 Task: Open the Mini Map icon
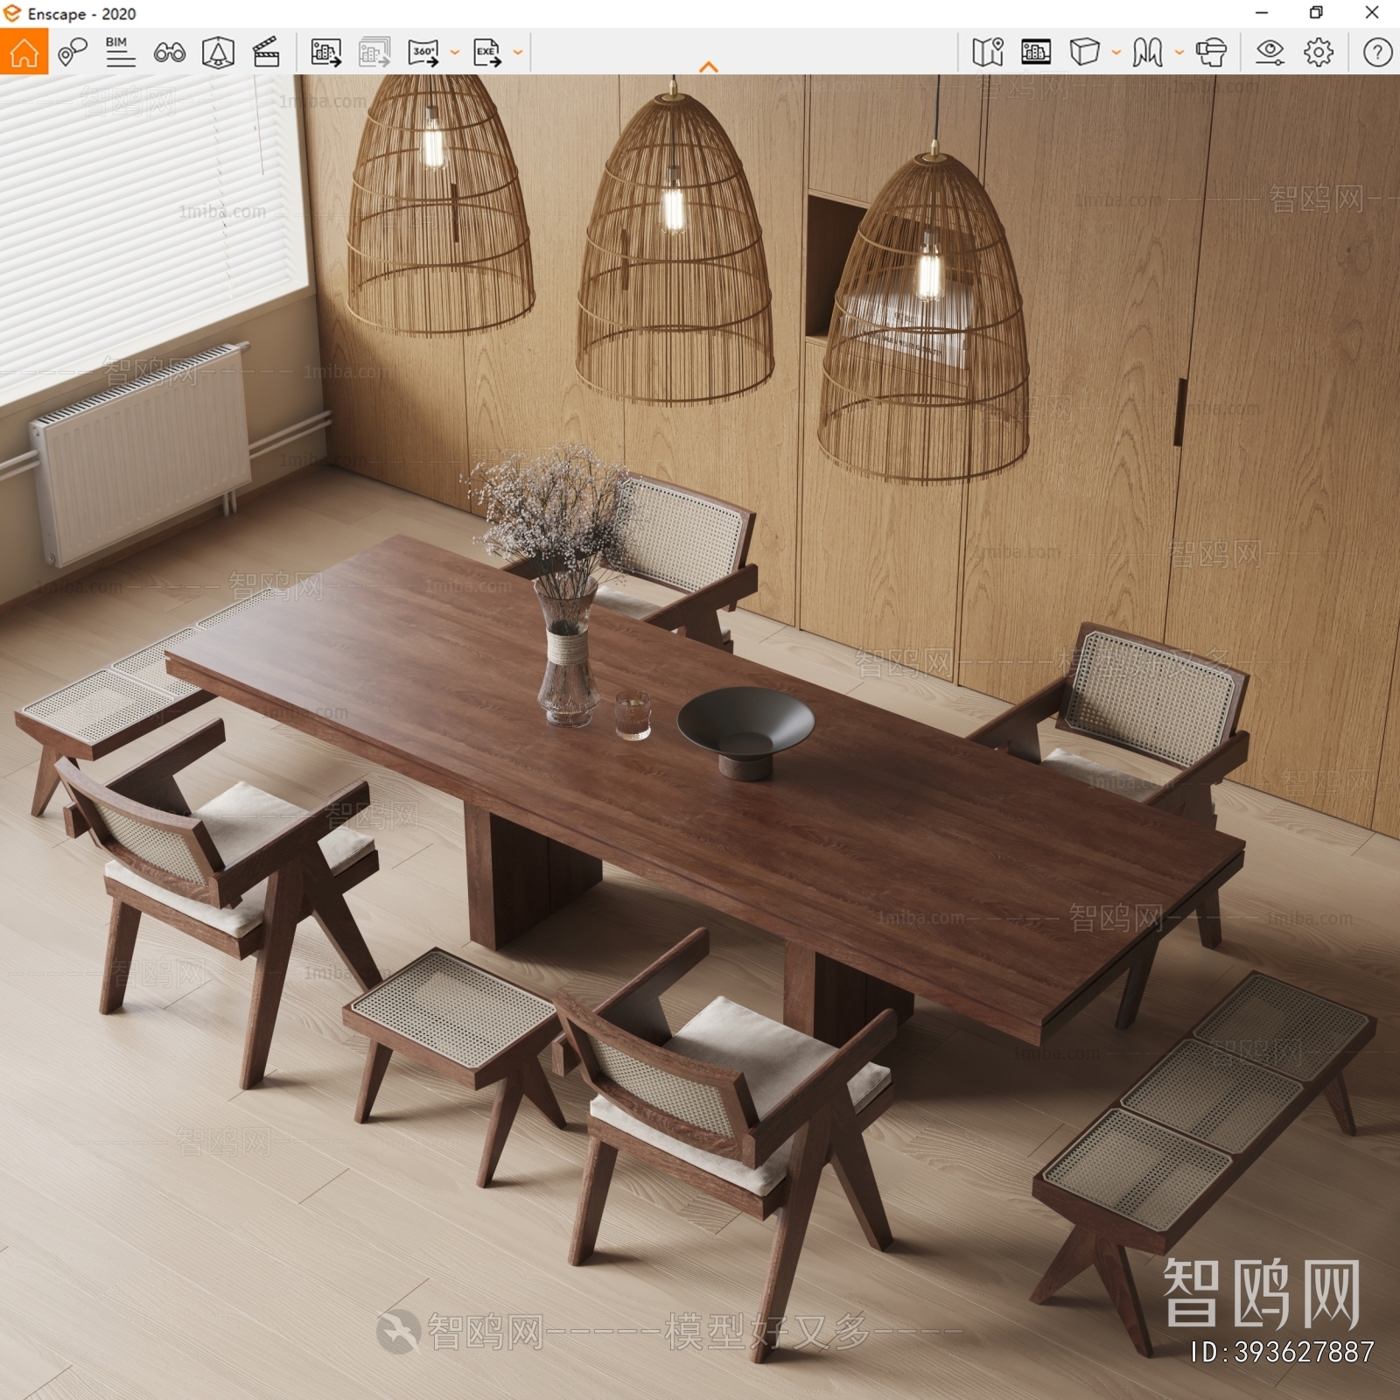[x=988, y=52]
